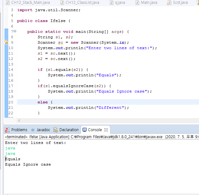
Task: Click the equalsIgnoreCase call on line 17
Action: [73, 86]
